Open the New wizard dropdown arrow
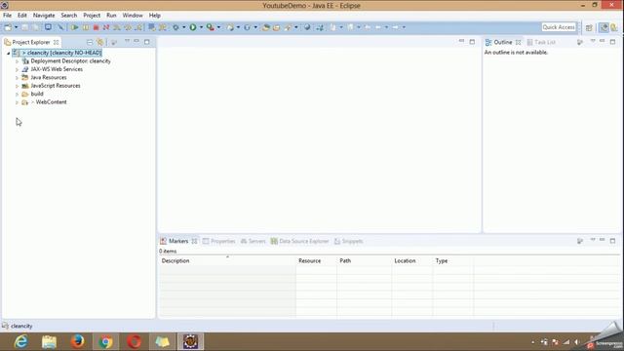Image resolution: width=624 pixels, height=351 pixels. click(x=17, y=27)
